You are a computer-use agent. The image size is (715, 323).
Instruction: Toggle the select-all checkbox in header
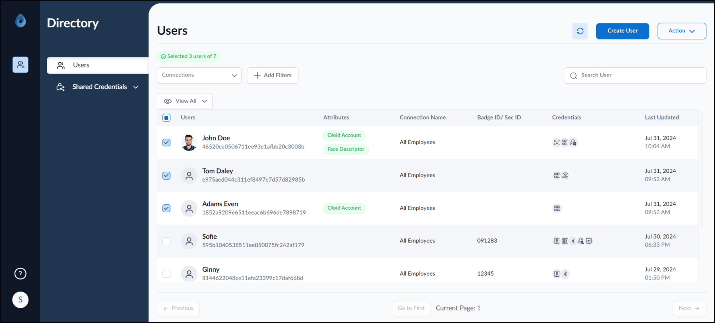click(166, 118)
